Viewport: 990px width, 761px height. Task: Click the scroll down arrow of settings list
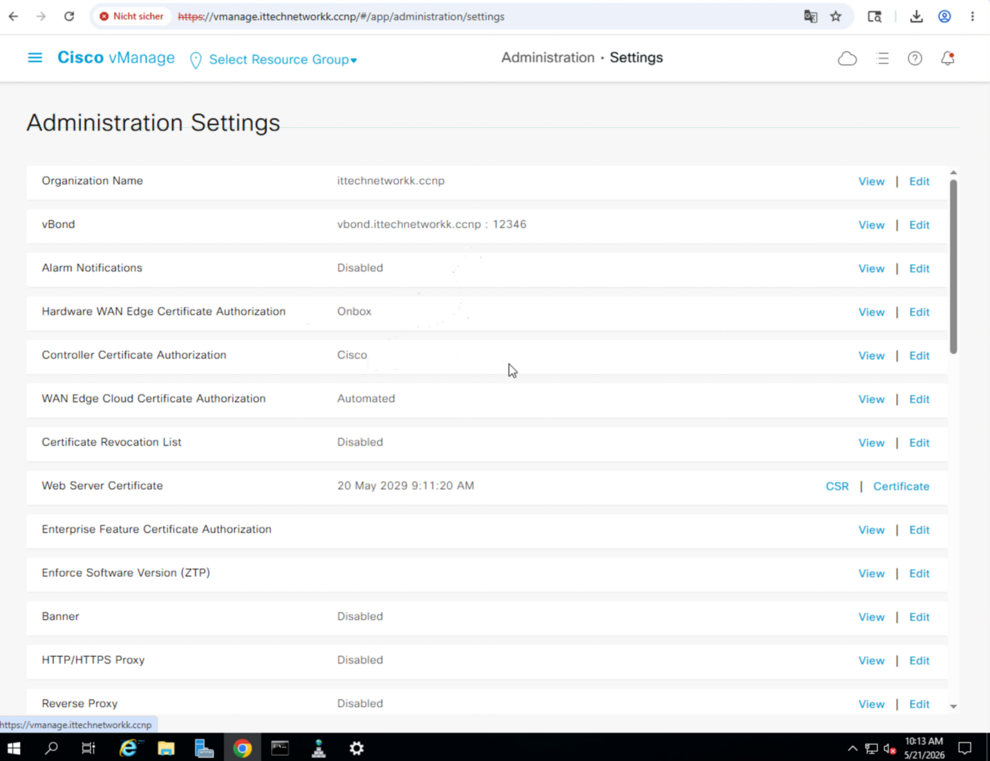pos(953,706)
